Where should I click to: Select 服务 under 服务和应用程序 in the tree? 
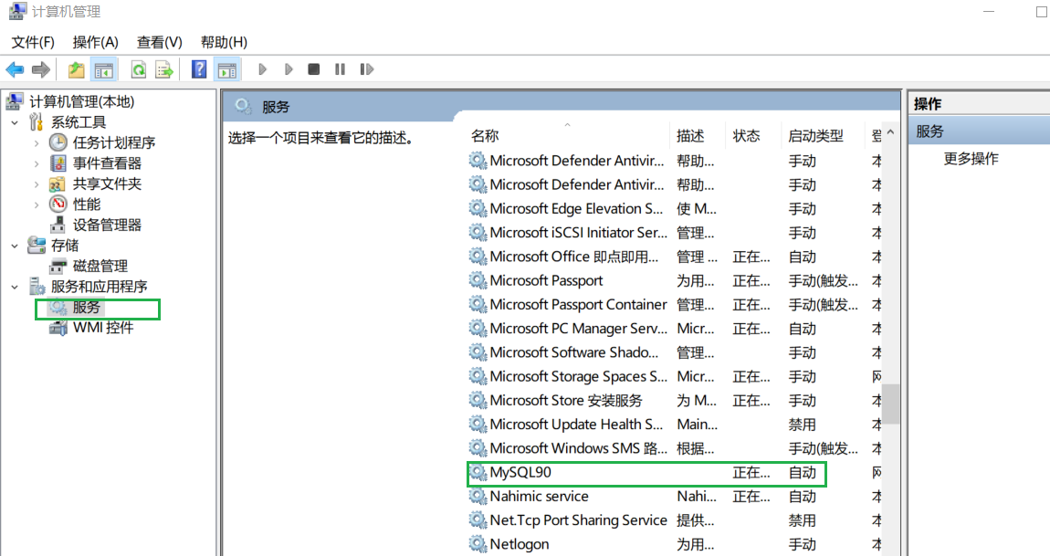tap(87, 308)
